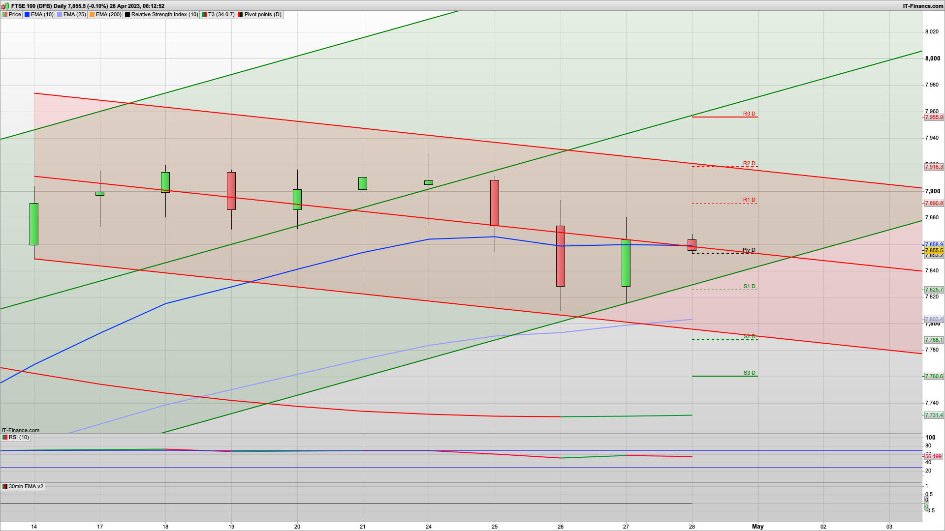The height and width of the screenshot is (531, 945).
Task: Click the blue EMA (10) color swatch
Action: [27, 14]
